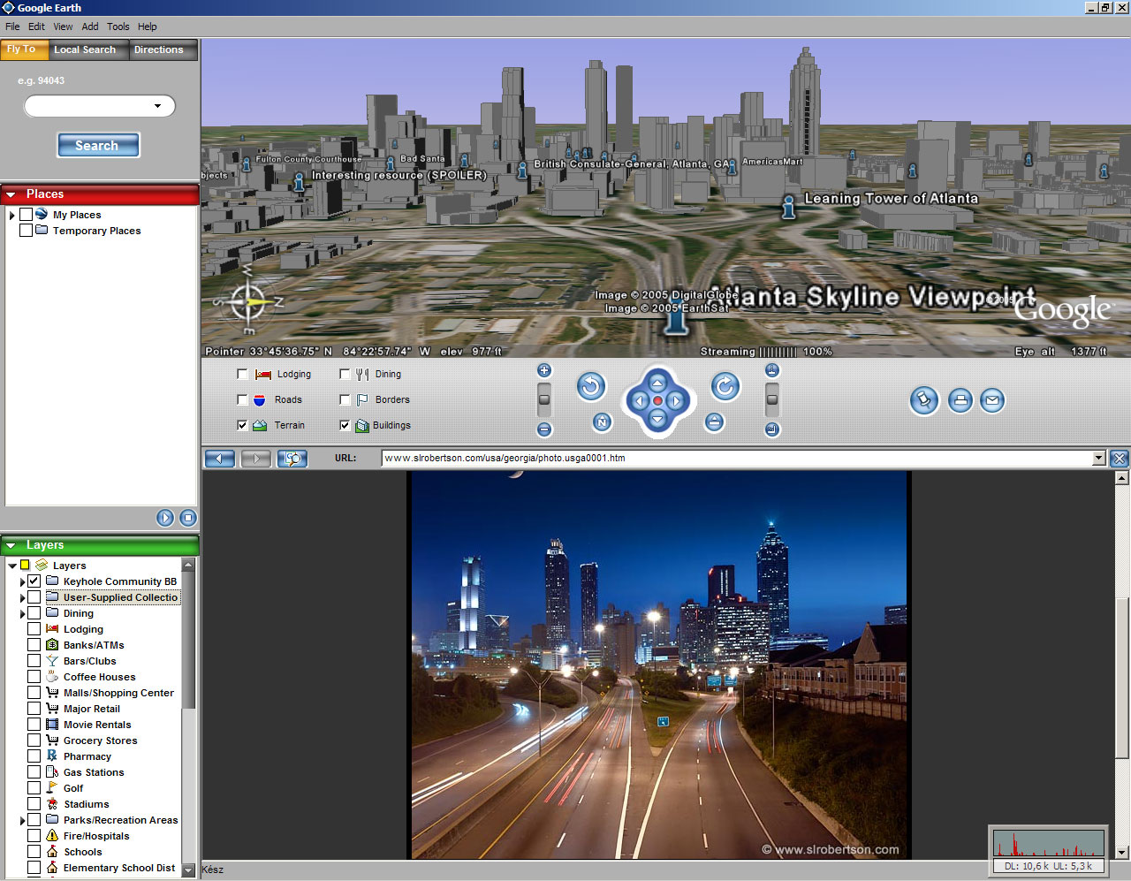Open the URL history dropdown
The height and width of the screenshot is (881, 1131).
(x=1099, y=458)
